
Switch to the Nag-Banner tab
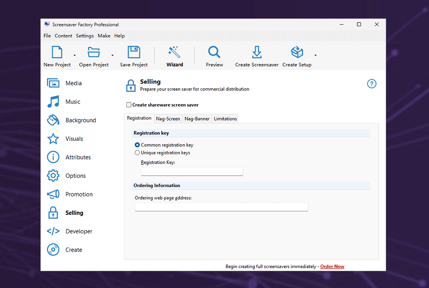[x=197, y=119]
